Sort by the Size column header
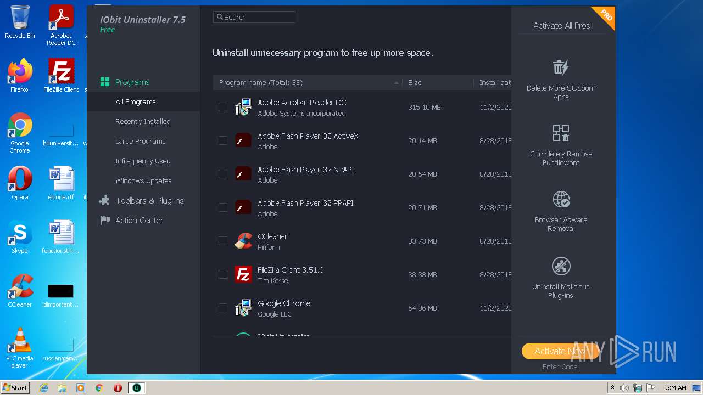Image resolution: width=703 pixels, height=395 pixels. (x=438, y=82)
